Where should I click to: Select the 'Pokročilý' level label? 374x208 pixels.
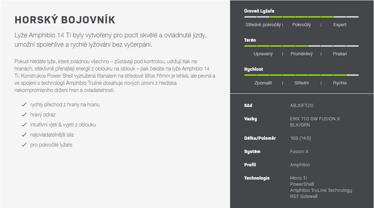click(301, 25)
